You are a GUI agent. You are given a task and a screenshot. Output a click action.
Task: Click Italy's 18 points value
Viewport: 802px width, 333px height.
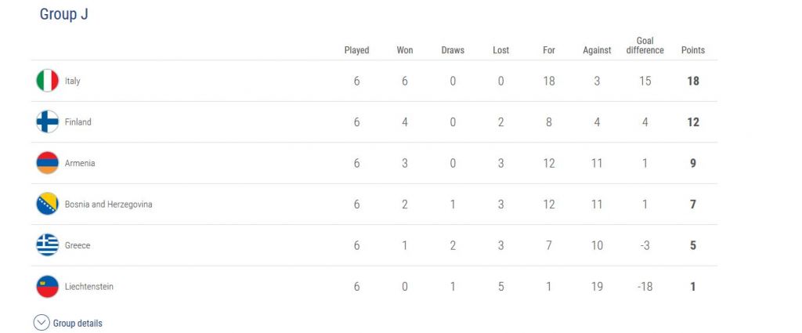(x=693, y=81)
